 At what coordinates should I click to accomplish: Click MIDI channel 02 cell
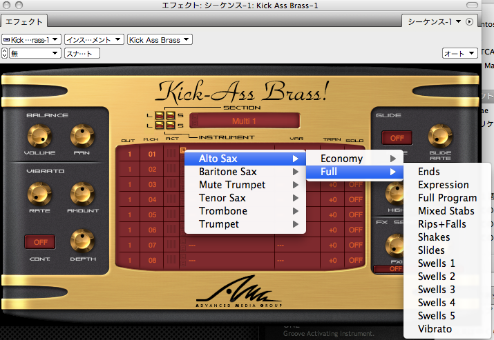(152, 169)
